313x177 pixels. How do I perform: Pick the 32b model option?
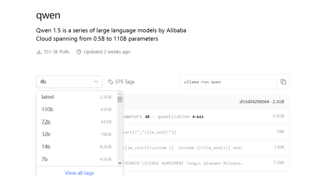point(77,134)
